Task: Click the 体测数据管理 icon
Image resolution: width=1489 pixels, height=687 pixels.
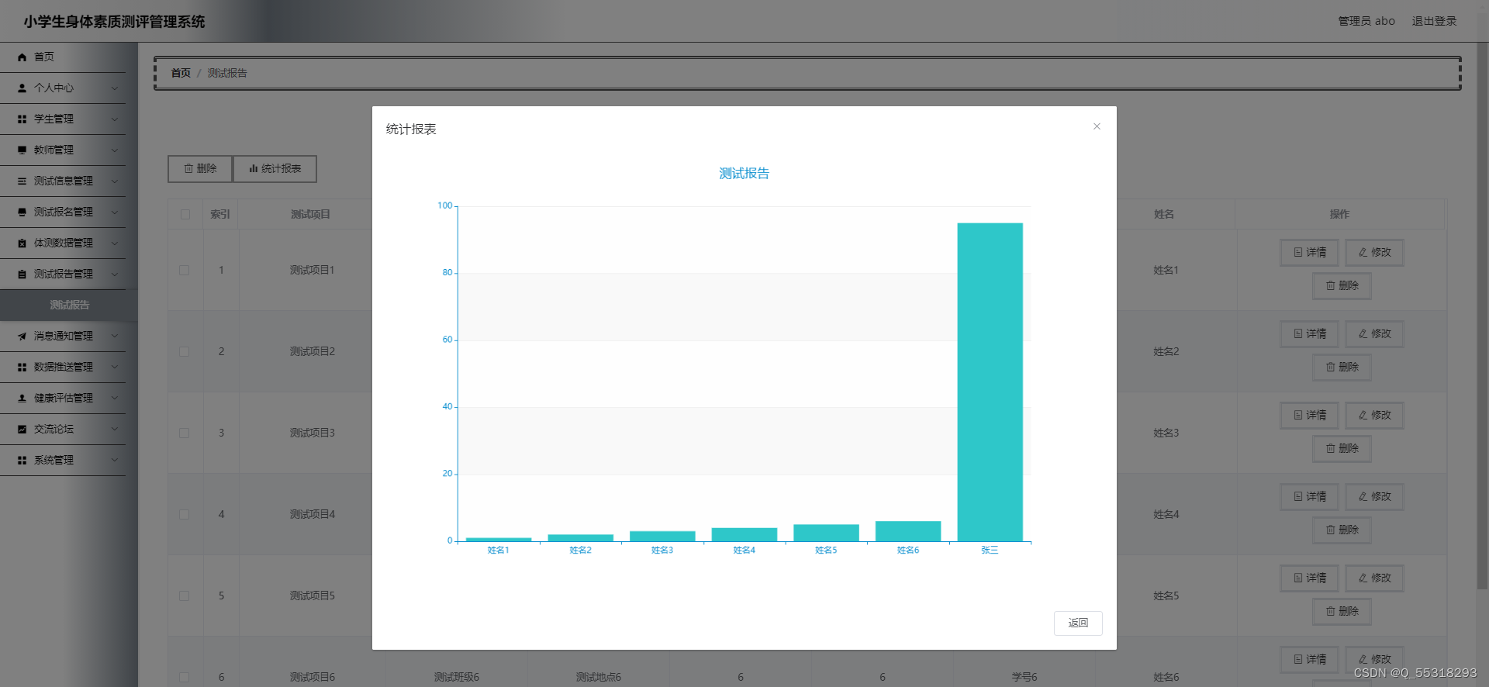Action: (22, 243)
